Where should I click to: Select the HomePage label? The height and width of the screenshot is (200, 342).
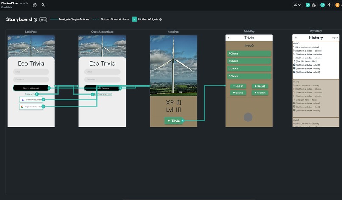(x=174, y=32)
